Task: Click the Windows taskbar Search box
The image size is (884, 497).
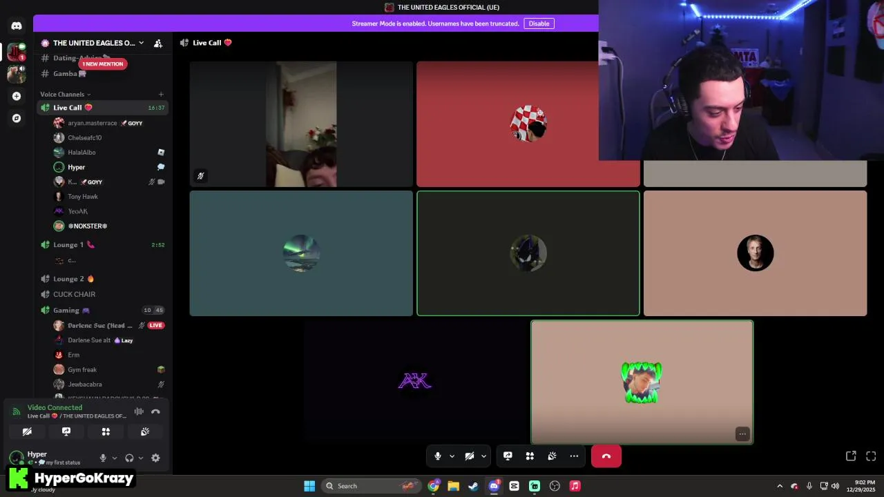Action: 372,486
